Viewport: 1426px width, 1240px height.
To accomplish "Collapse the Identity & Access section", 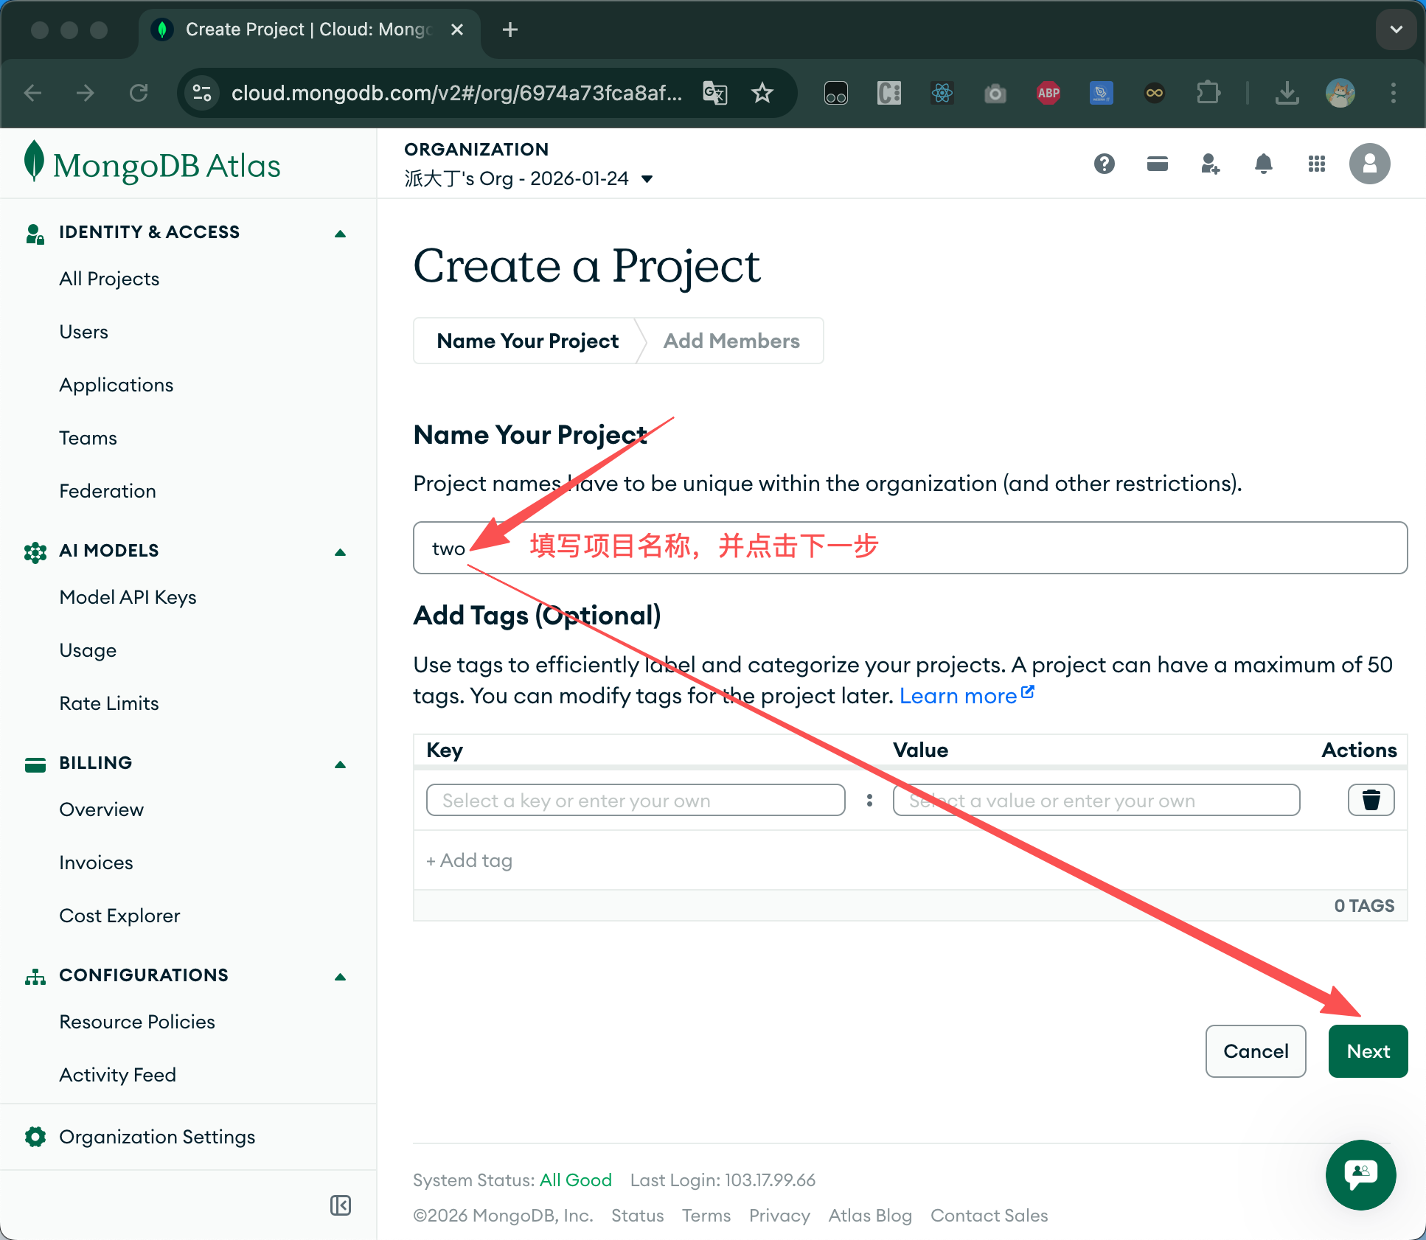I will pyautogui.click(x=340, y=234).
